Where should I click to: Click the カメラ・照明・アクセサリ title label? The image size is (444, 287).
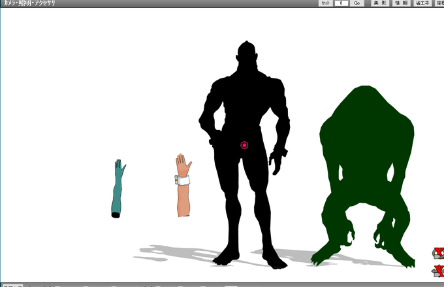[x=29, y=3]
